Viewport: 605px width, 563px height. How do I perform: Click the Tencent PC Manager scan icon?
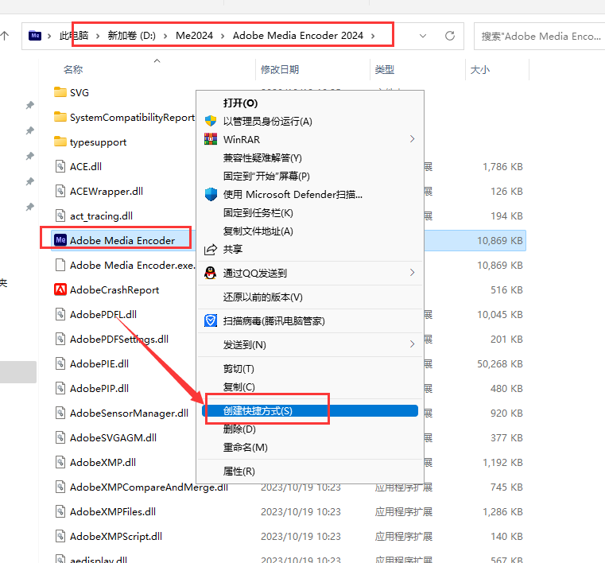[x=211, y=320]
